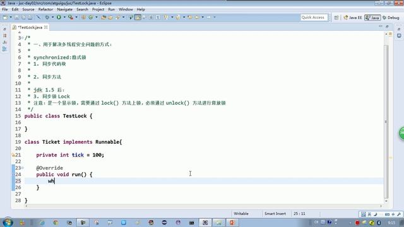Click the top icon in left sidebar
This screenshot has width=404, height=227.
coord(4,30)
